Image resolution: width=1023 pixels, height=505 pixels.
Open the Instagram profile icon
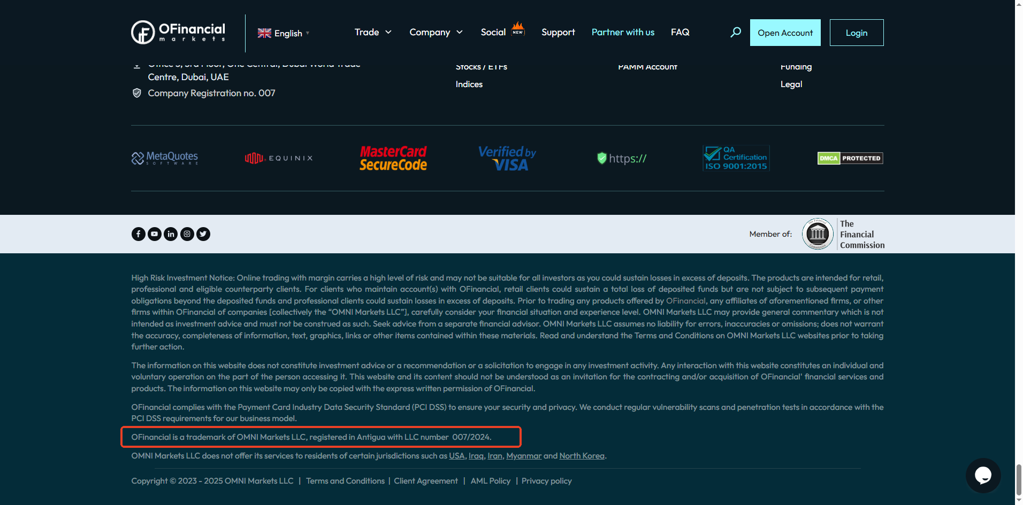pos(187,234)
